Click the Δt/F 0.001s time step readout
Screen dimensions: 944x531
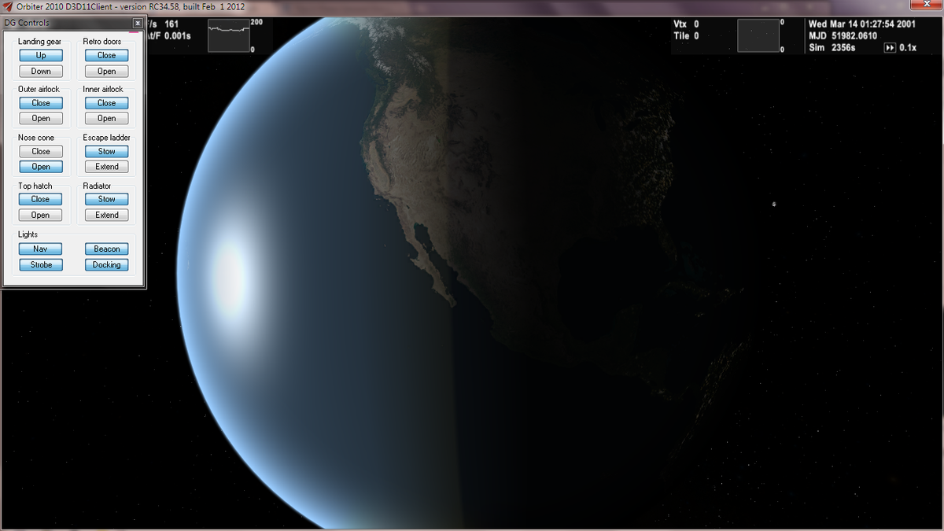(168, 36)
